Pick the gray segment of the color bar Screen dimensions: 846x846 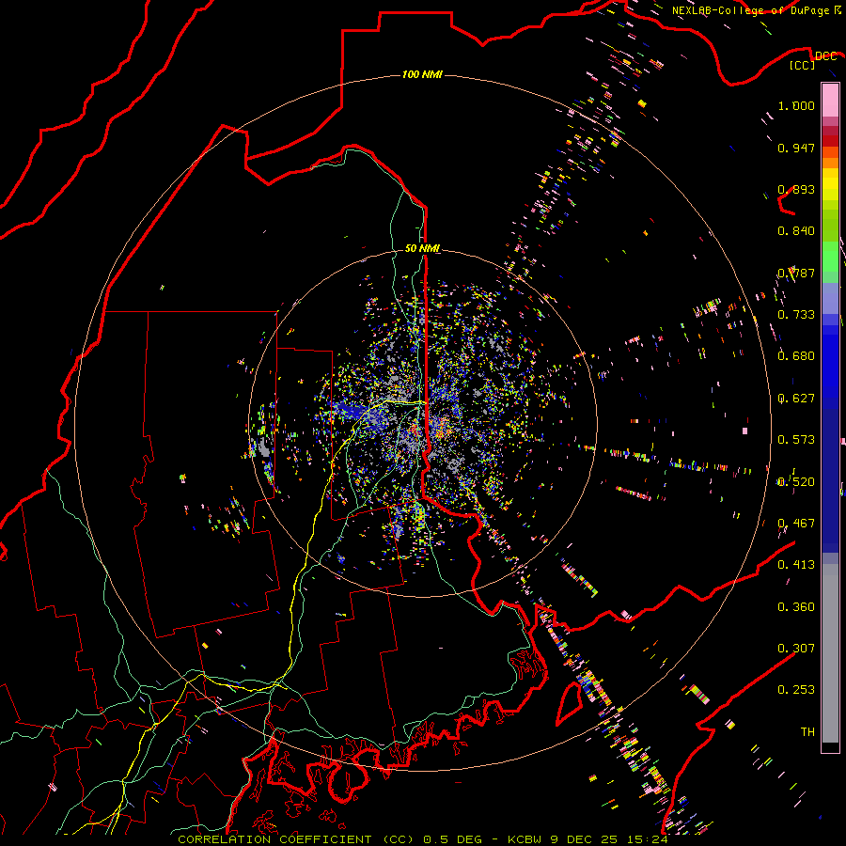830,653
